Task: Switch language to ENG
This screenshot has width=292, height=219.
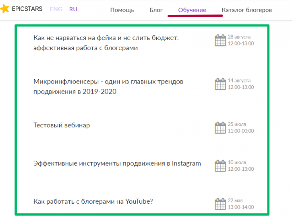Action: (56, 9)
